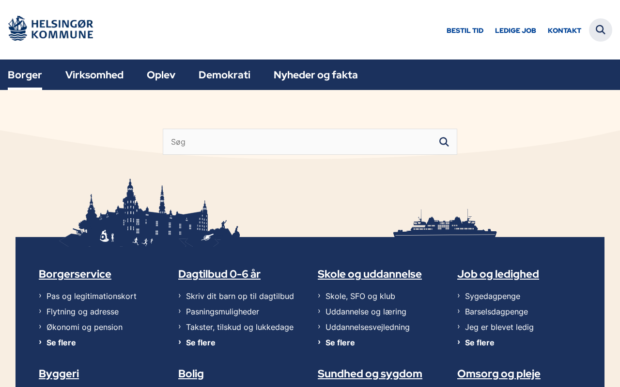
Task: Open Skole, SFO og klub
Action: [x=360, y=296]
